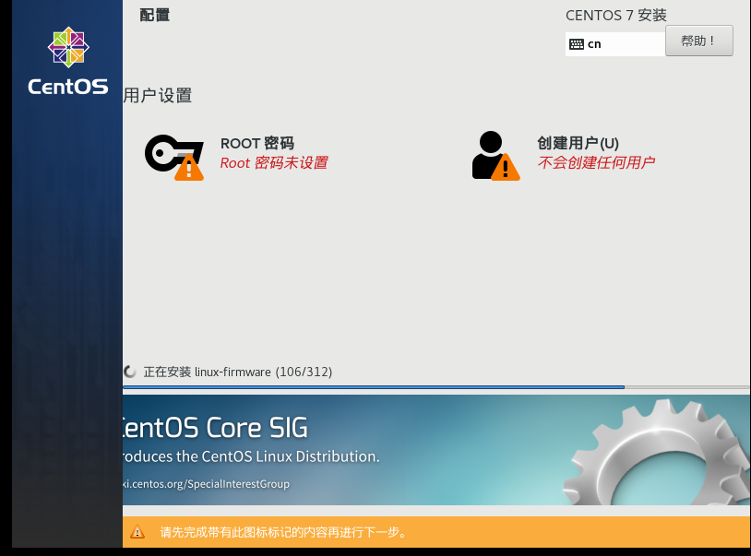Click red text 不会创建任何用户

(x=596, y=162)
